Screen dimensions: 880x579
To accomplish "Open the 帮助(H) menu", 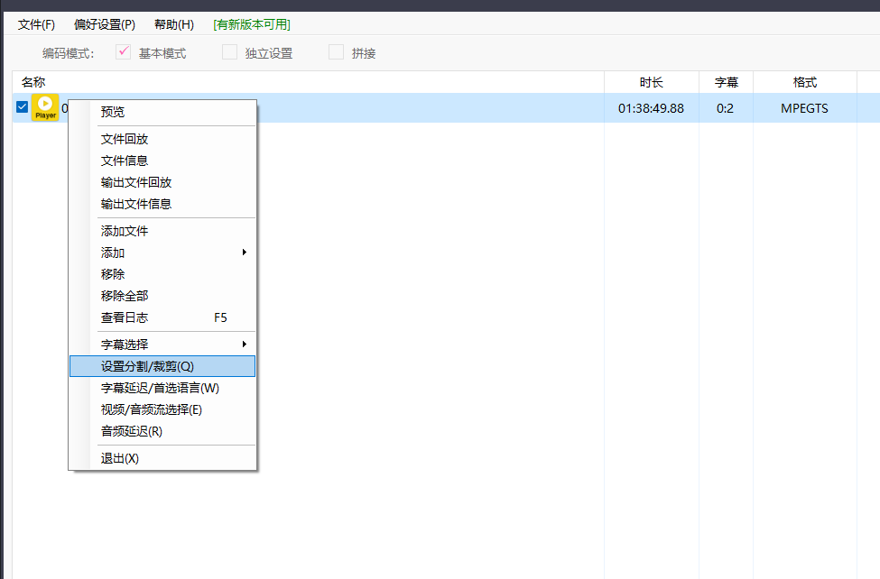I will [174, 24].
